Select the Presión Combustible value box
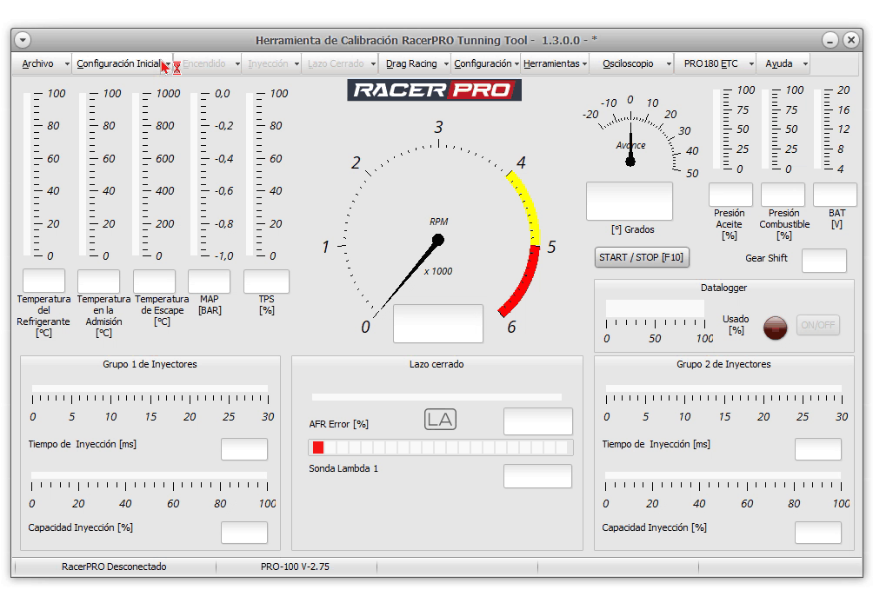 click(x=783, y=195)
